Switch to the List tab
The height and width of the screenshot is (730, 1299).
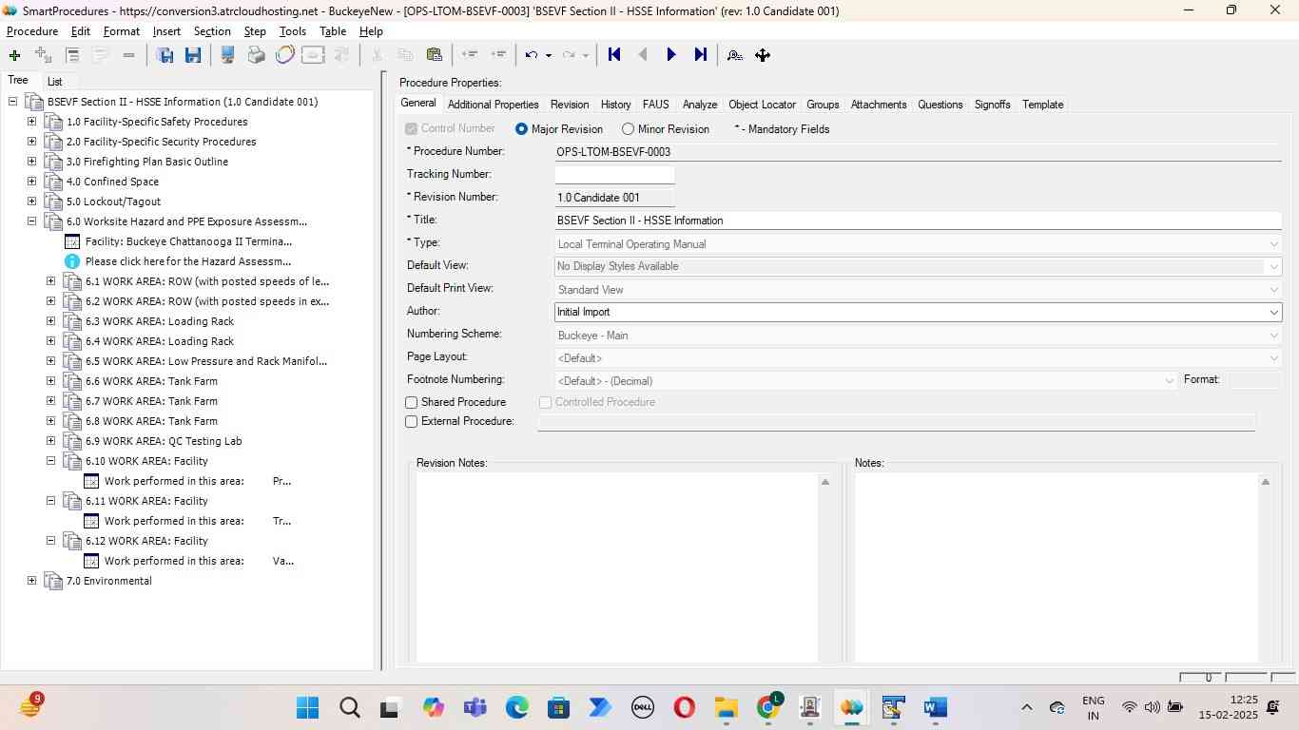point(55,82)
